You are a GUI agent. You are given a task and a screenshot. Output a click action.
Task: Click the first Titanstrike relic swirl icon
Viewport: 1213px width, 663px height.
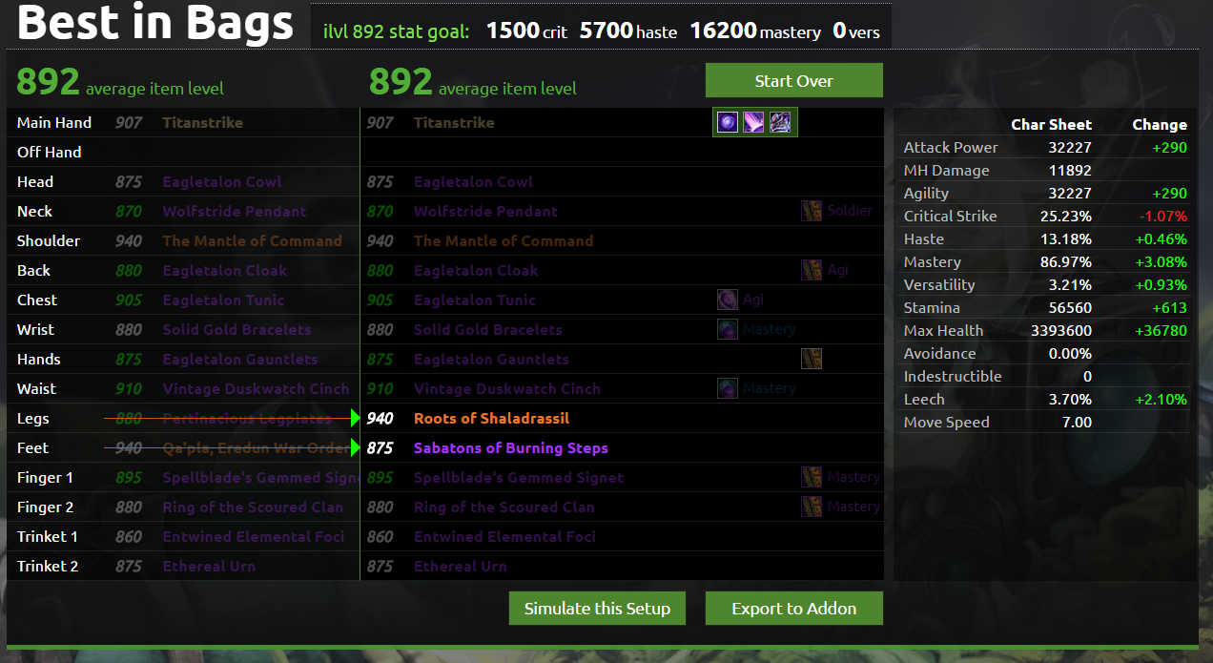point(728,122)
